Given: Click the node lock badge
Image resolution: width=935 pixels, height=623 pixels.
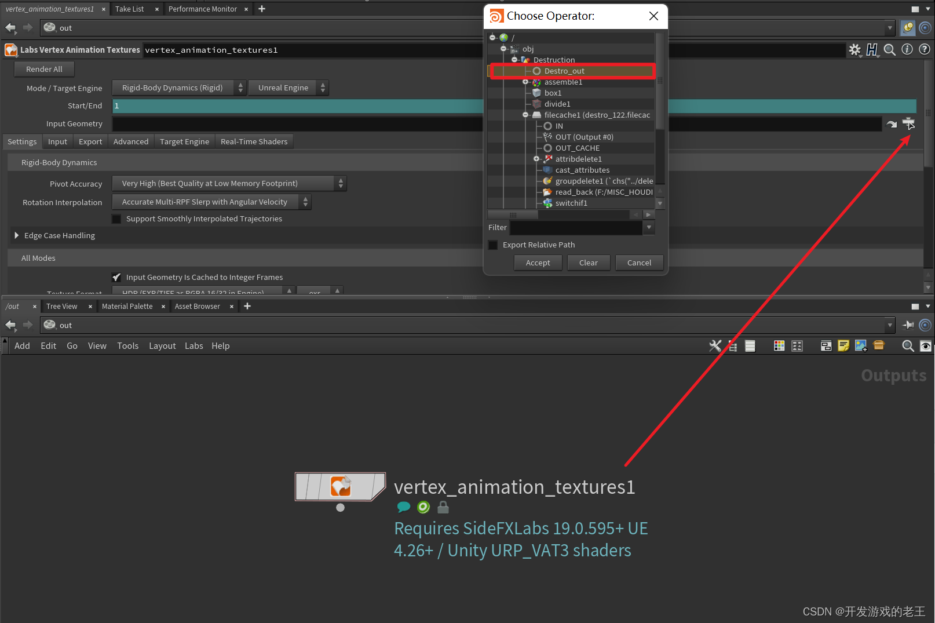Looking at the screenshot, I should coord(443,507).
